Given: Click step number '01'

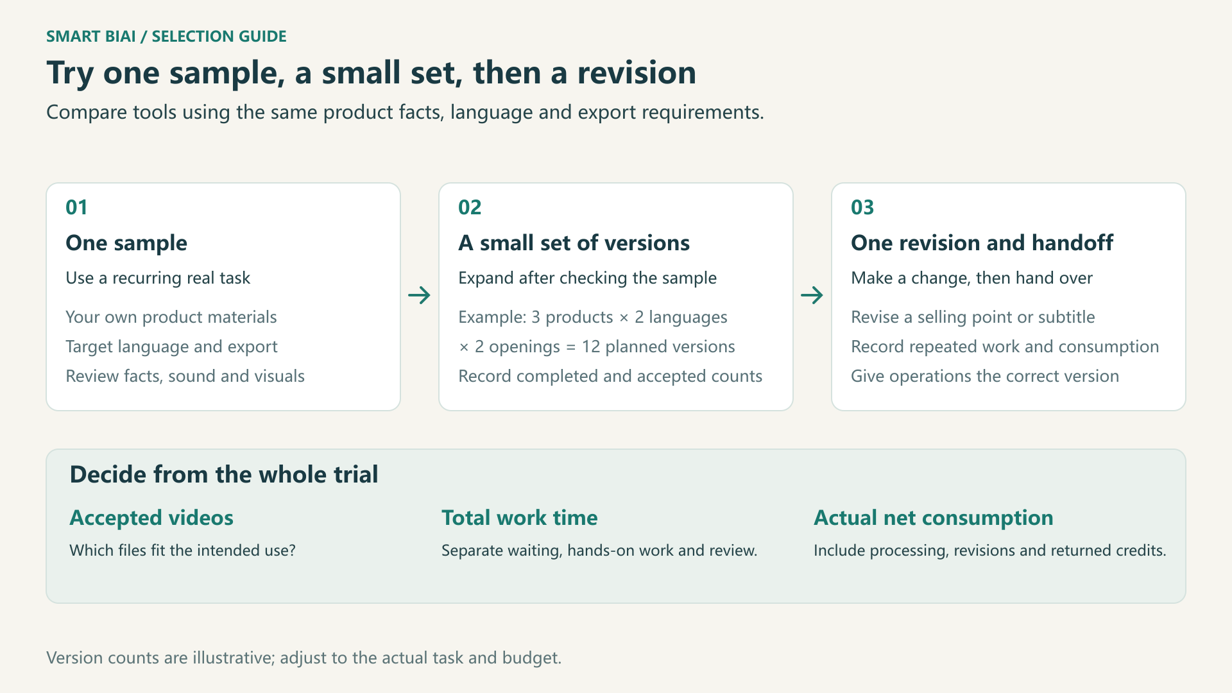Looking at the screenshot, I should pyautogui.click(x=76, y=207).
